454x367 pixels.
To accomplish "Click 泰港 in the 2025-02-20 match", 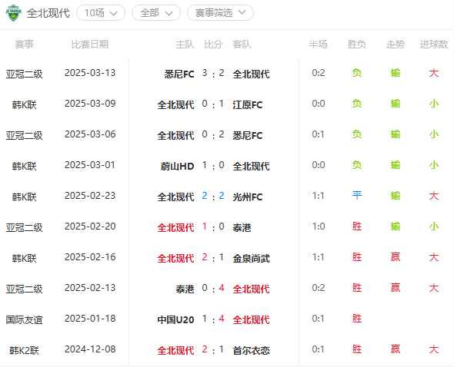I will [242, 228].
